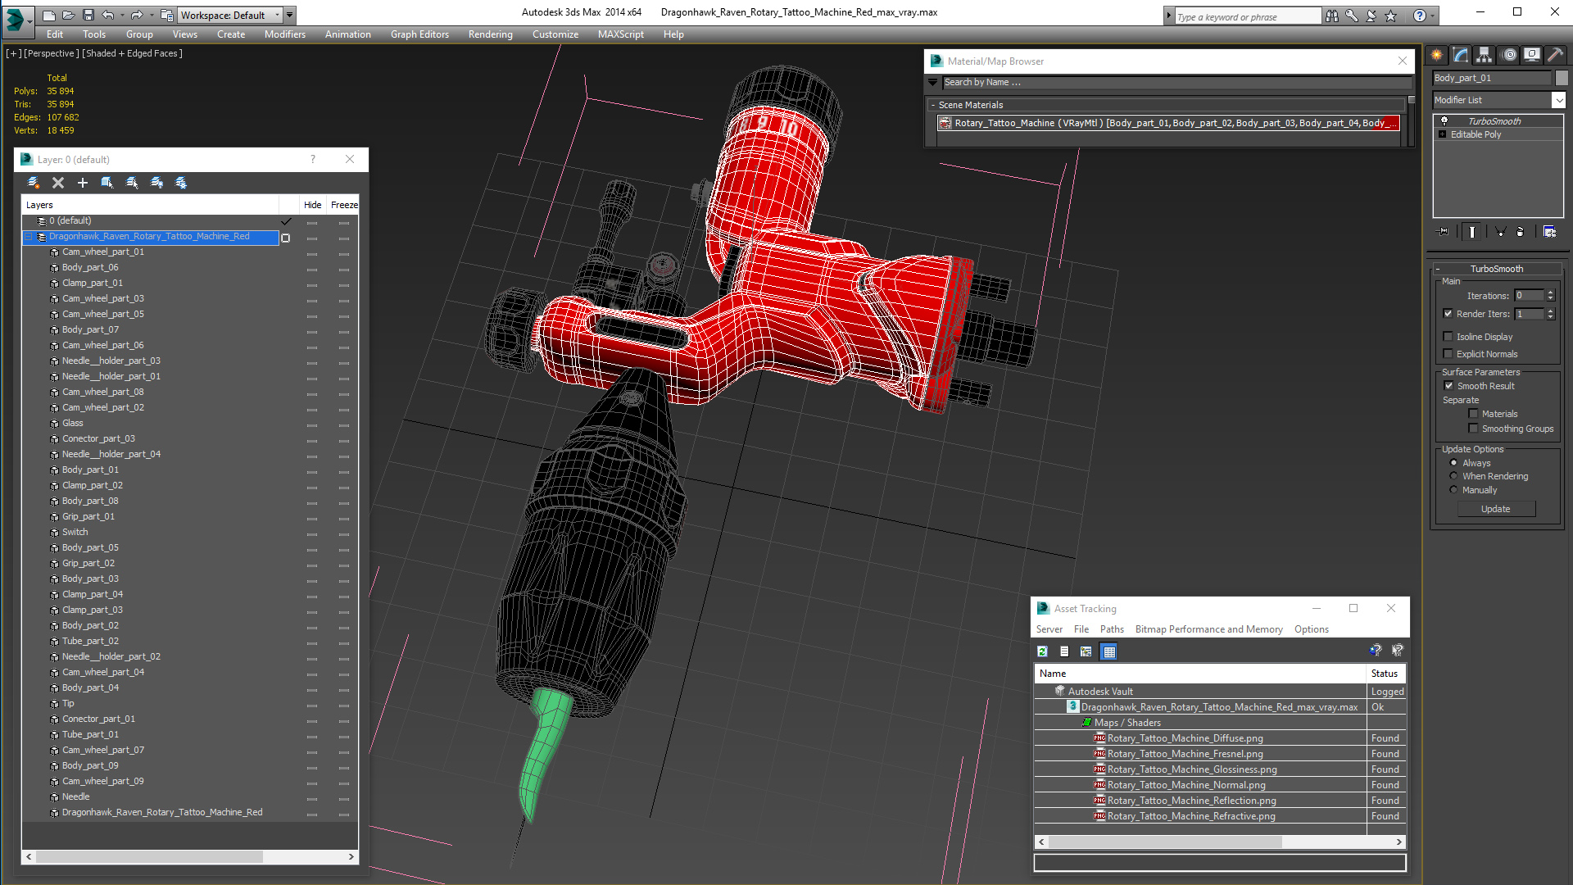Screen dimensions: 1573x885
Task: Enable Separate by Smoothing Groups checkbox
Action: pyautogui.click(x=1473, y=429)
